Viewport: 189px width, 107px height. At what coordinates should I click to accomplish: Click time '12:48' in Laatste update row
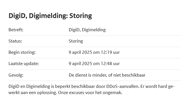[x=106, y=64]
